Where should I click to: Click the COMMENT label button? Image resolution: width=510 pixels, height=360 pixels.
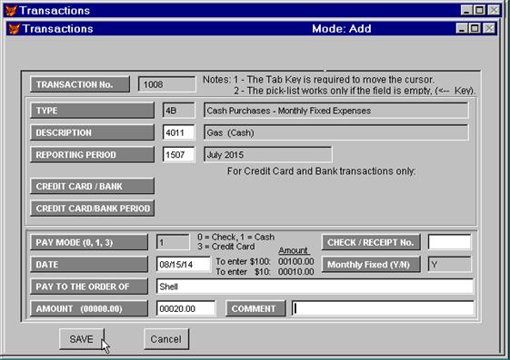pos(255,308)
